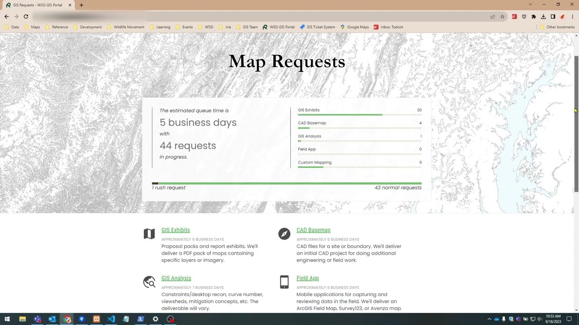Click the mobile phone icon beside Field App
This screenshot has height=325, width=579.
coord(284,282)
